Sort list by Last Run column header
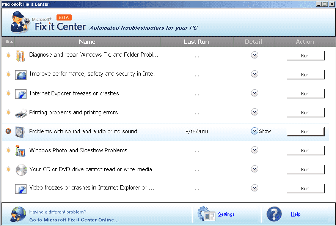The width and height of the screenshot is (336, 226). [x=196, y=42]
